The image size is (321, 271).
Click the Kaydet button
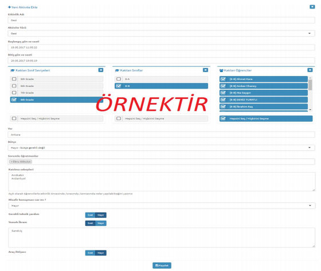162,265
